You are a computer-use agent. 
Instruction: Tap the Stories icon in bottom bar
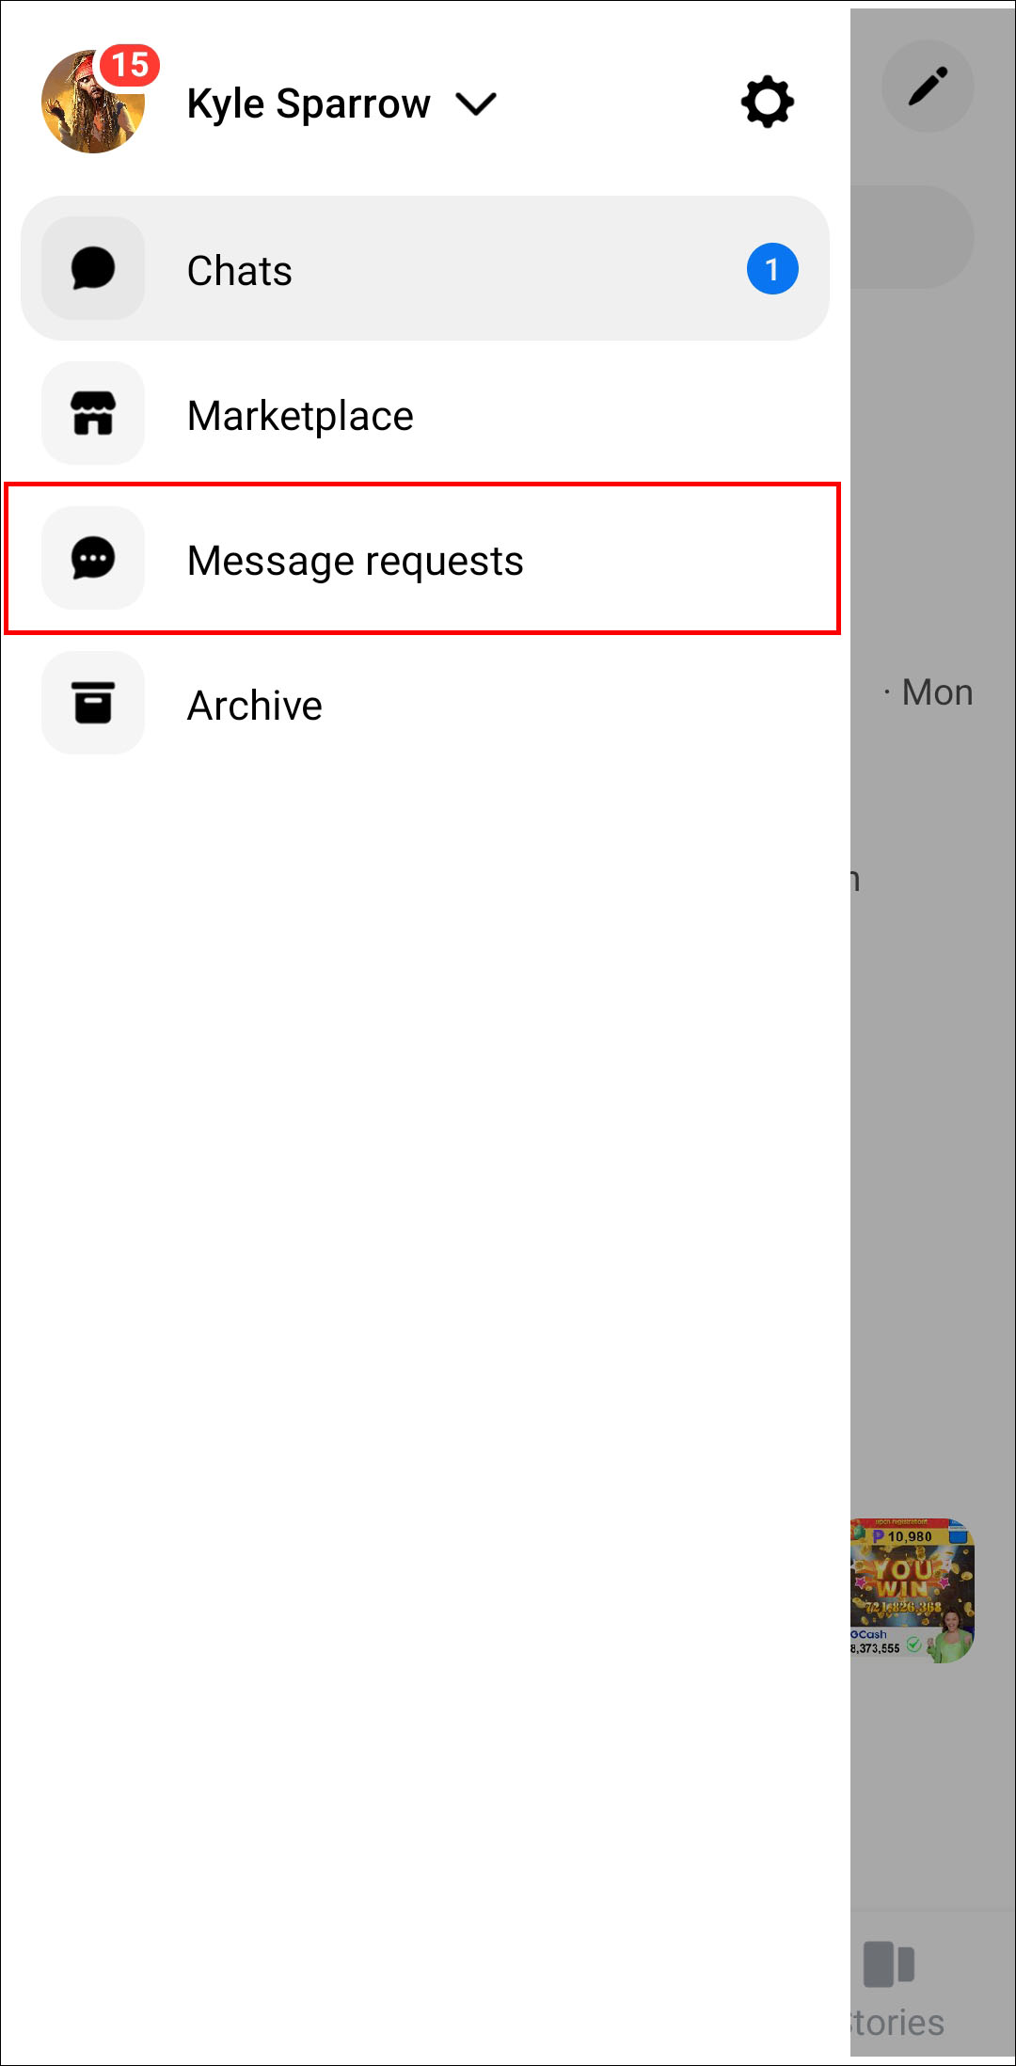889,1964
